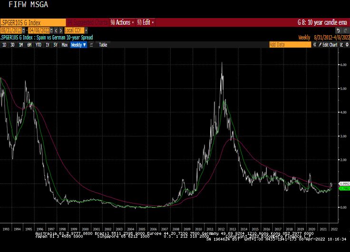350x252 pixels.
Task: Click the chart type line icon
Action: [x=91, y=45]
